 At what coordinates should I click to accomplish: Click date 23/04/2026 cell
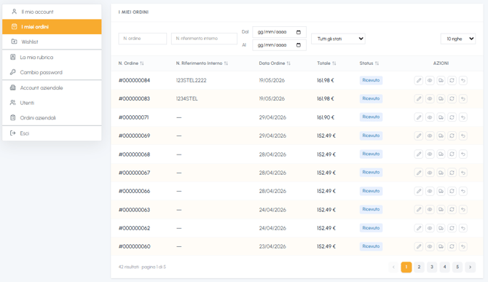coord(272,246)
